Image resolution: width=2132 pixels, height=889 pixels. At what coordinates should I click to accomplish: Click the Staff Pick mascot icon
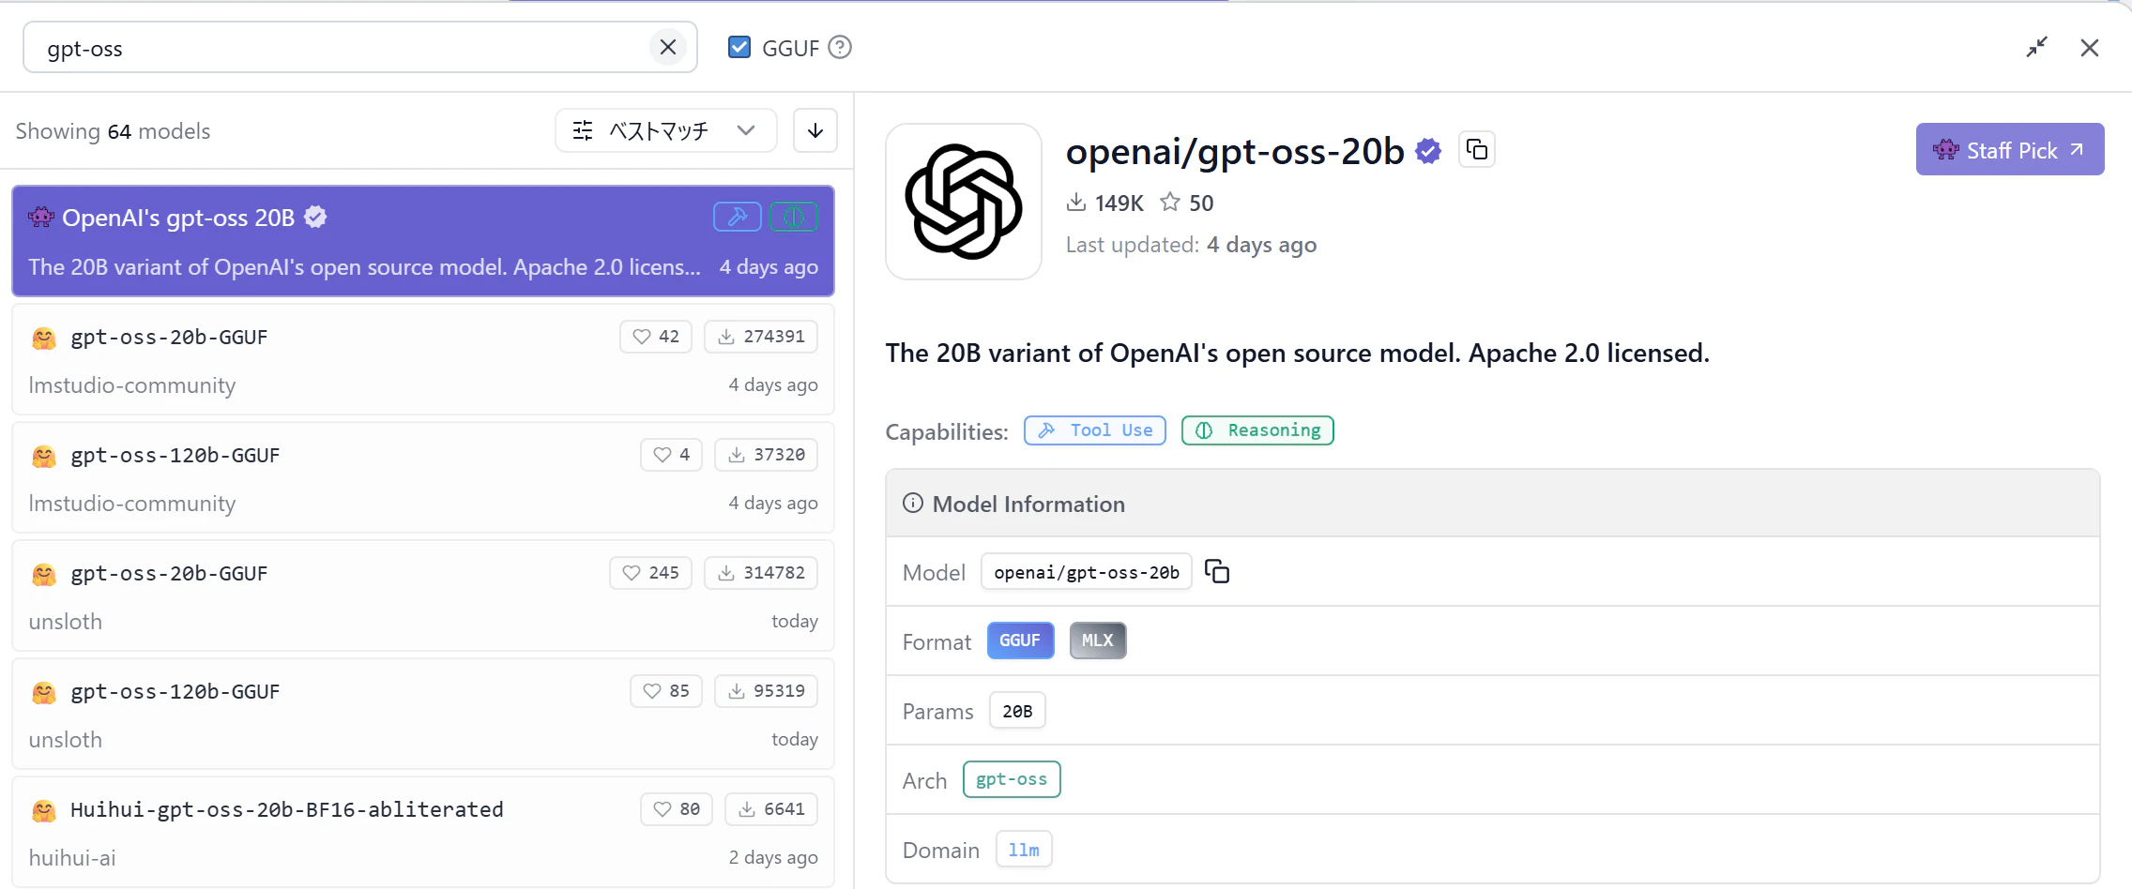1946,150
